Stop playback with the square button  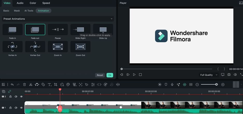pos(140,75)
